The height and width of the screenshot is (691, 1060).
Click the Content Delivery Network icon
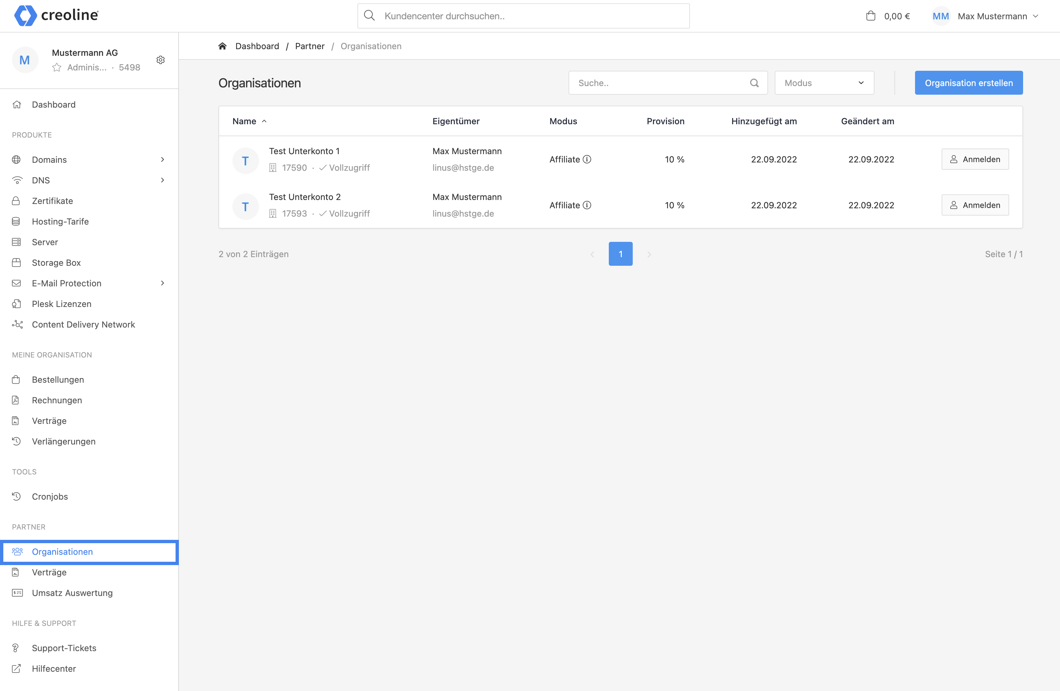17,324
